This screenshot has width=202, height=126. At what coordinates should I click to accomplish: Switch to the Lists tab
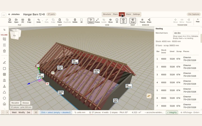[122, 14]
